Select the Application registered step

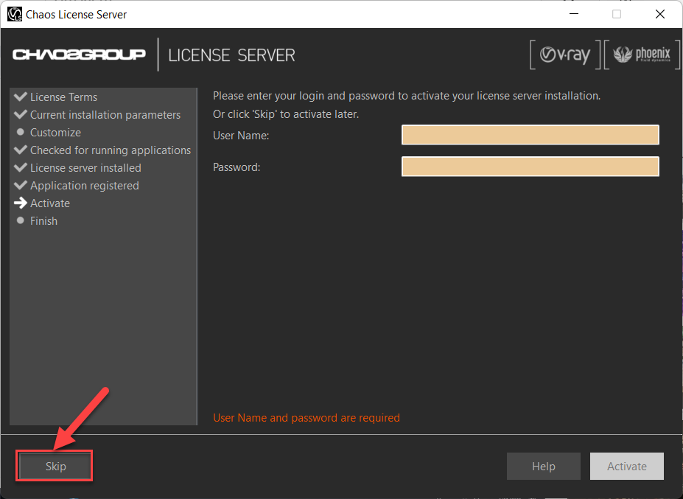pyautogui.click(x=84, y=186)
